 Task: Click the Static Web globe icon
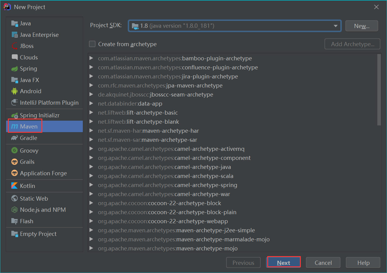click(15, 198)
